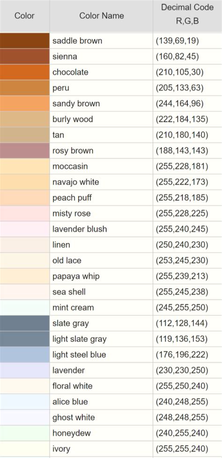
Task: Select the light slate gray name
Action: [x=79, y=339]
